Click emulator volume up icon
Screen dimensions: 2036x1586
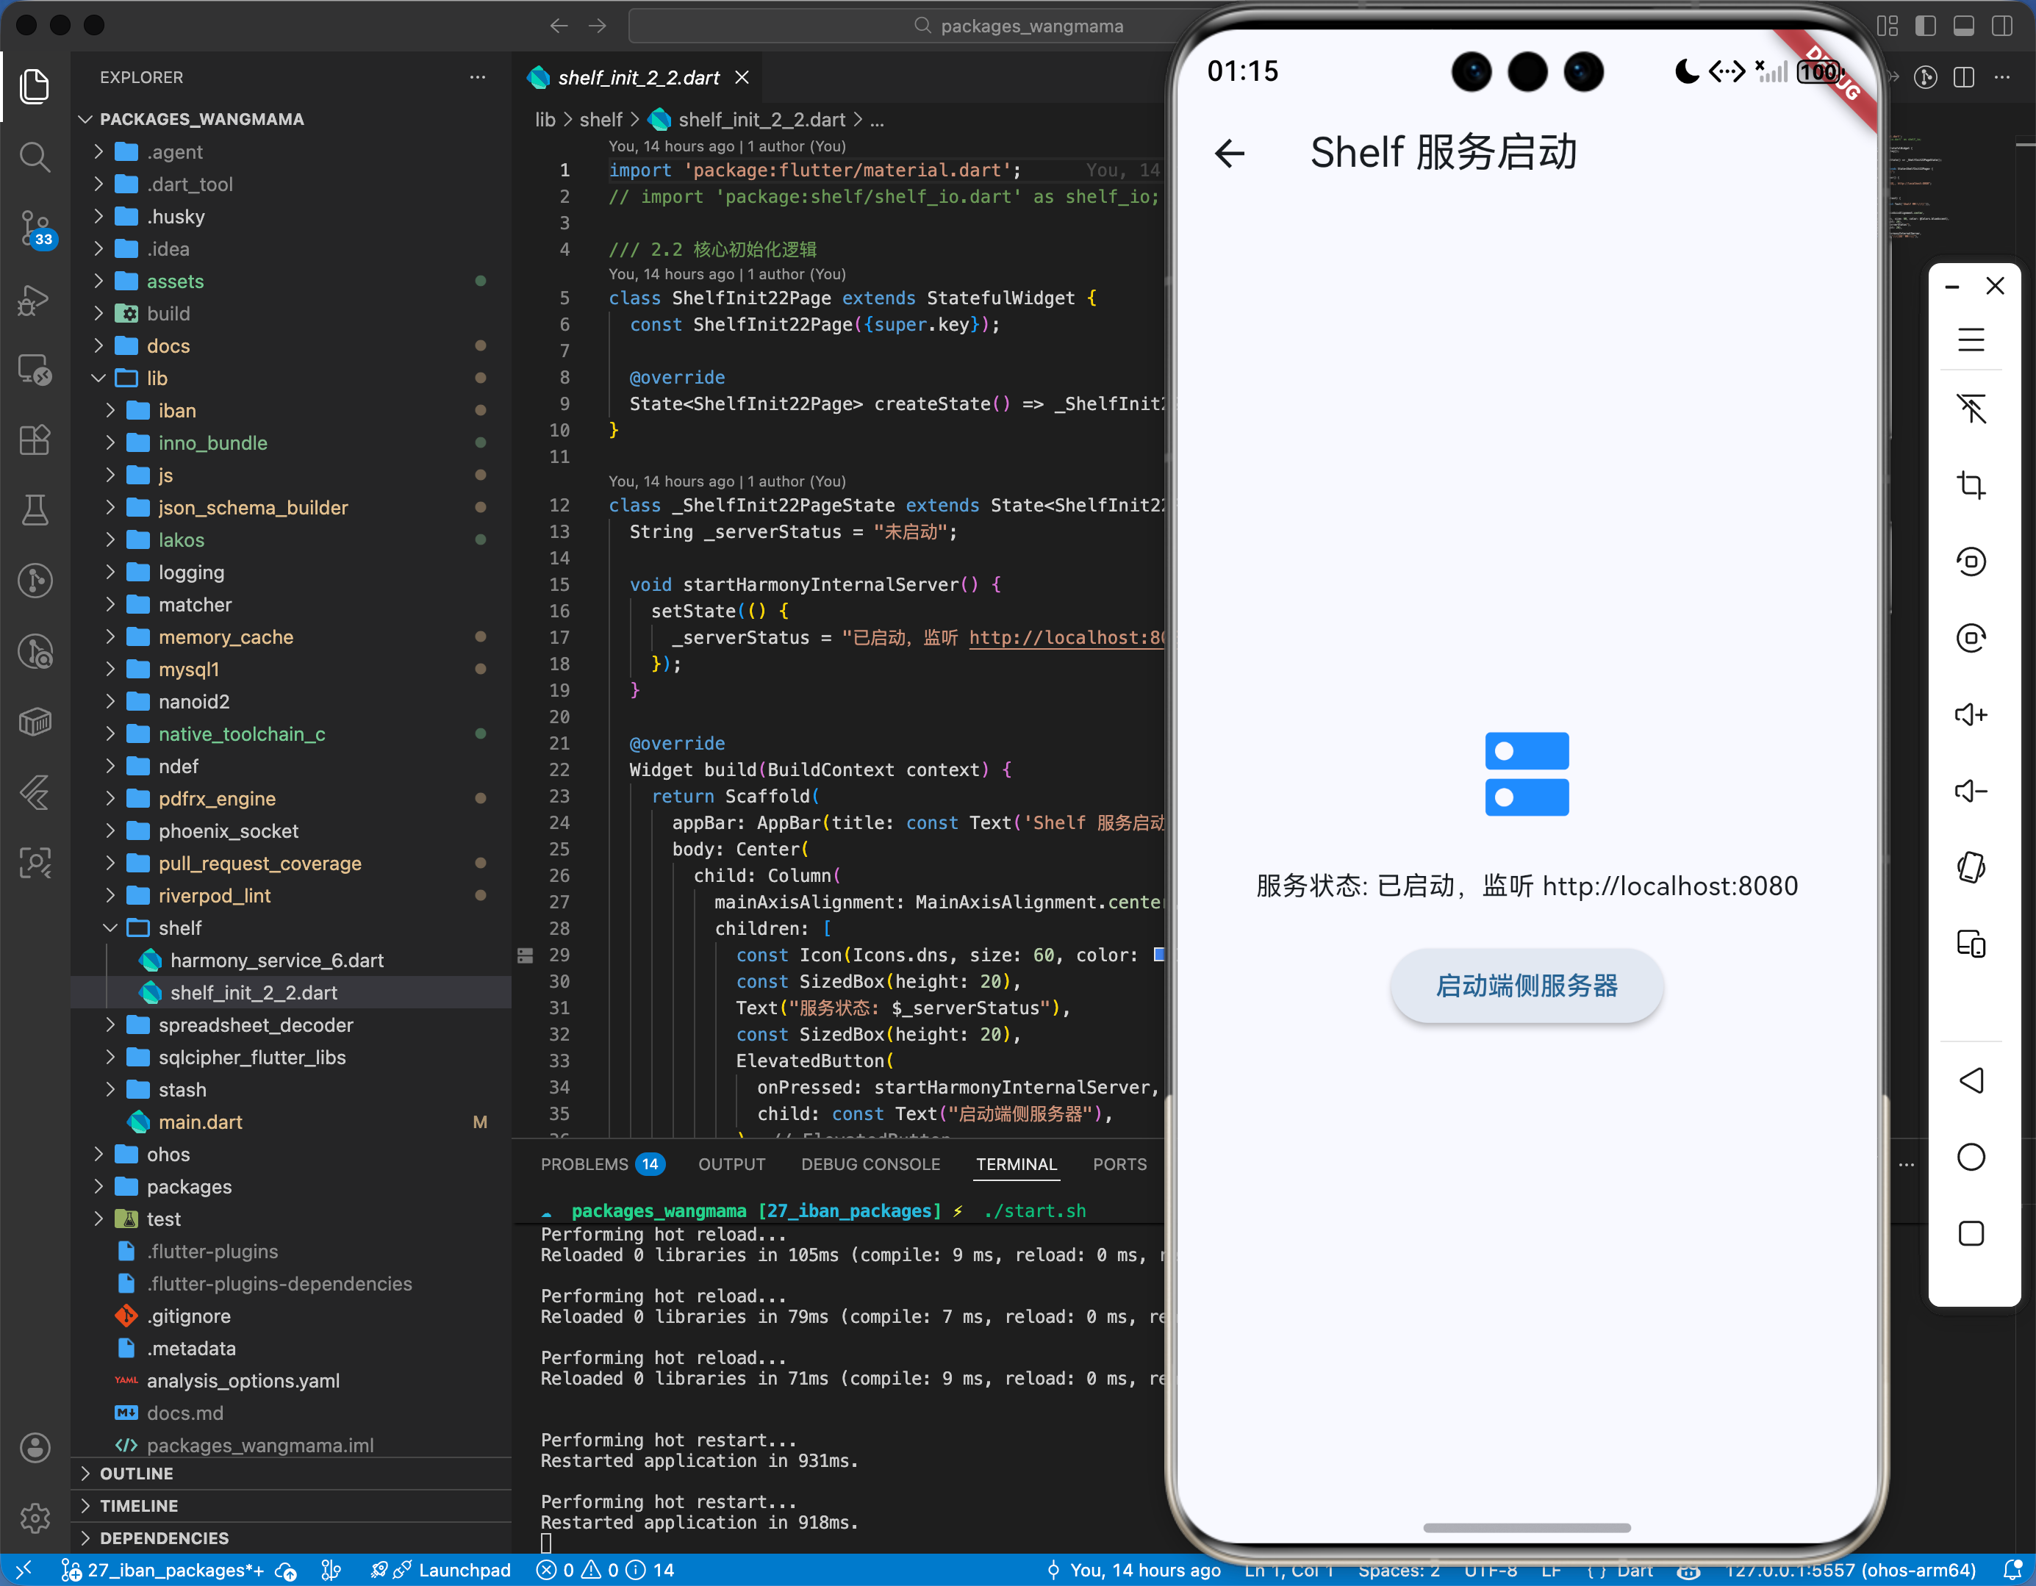point(1970,714)
